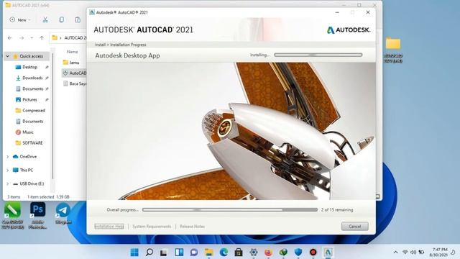Open Microsoft Store from taskbar
This screenshot has width=460, height=259.
pyautogui.click(x=239, y=253)
